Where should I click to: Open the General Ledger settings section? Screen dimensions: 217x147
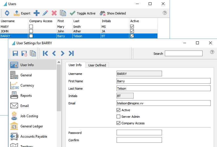click(x=31, y=126)
